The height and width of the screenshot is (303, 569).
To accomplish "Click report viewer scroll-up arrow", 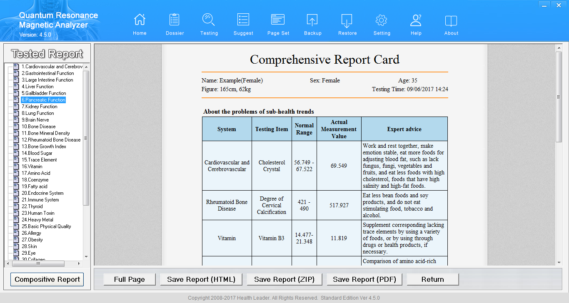I will 559,48.
